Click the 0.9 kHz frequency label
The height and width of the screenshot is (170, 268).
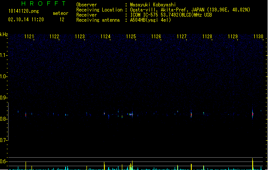3,98
